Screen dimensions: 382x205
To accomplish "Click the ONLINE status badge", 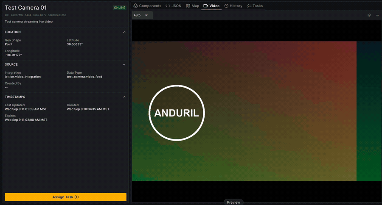I will click(x=119, y=8).
